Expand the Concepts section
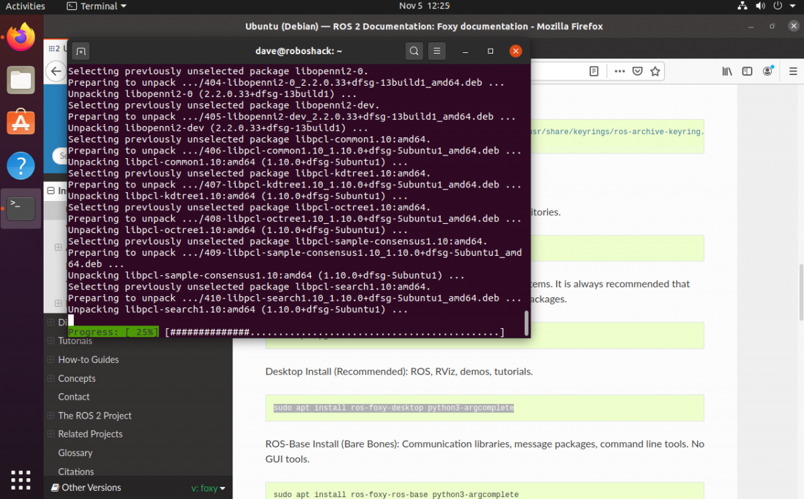Viewport: 804px width, 499px height. tap(51, 378)
